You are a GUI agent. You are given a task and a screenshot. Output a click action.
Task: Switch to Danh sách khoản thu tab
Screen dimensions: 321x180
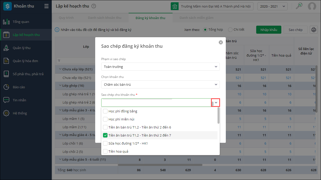pyautogui.click(x=104, y=18)
